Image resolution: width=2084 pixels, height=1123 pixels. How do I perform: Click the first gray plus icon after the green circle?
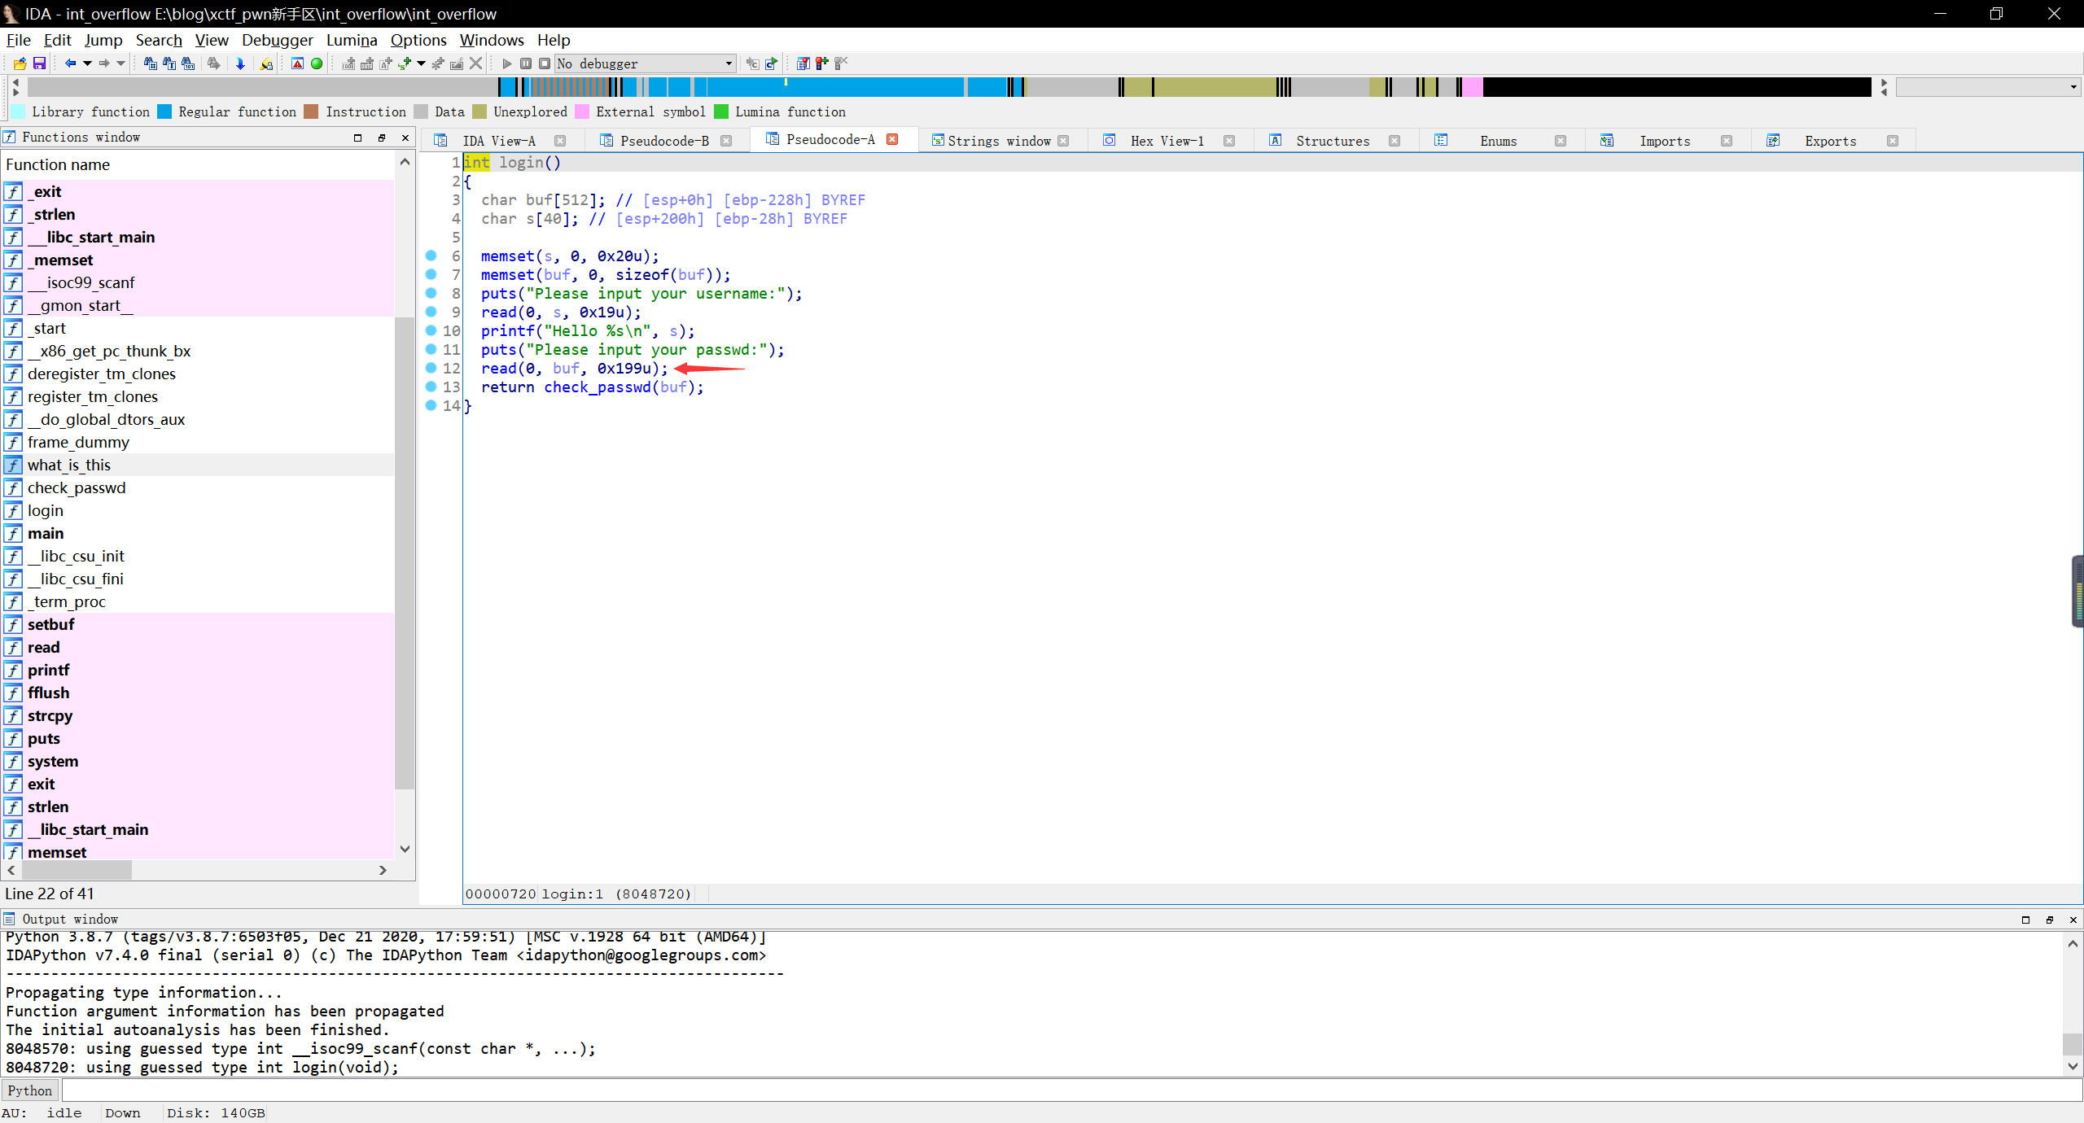click(x=348, y=63)
